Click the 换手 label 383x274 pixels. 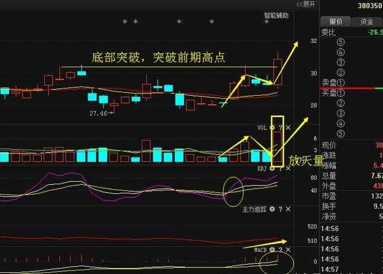pos(329,206)
